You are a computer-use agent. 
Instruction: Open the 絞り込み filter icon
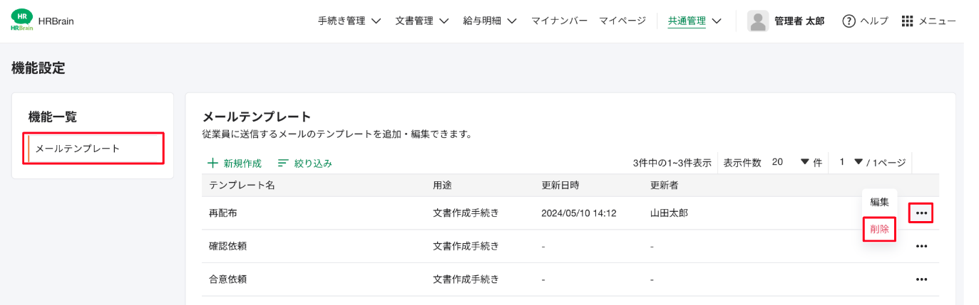[x=283, y=164]
